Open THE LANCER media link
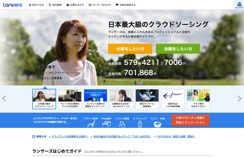Image resolution: width=244 pixels, height=158 pixels. point(123,137)
